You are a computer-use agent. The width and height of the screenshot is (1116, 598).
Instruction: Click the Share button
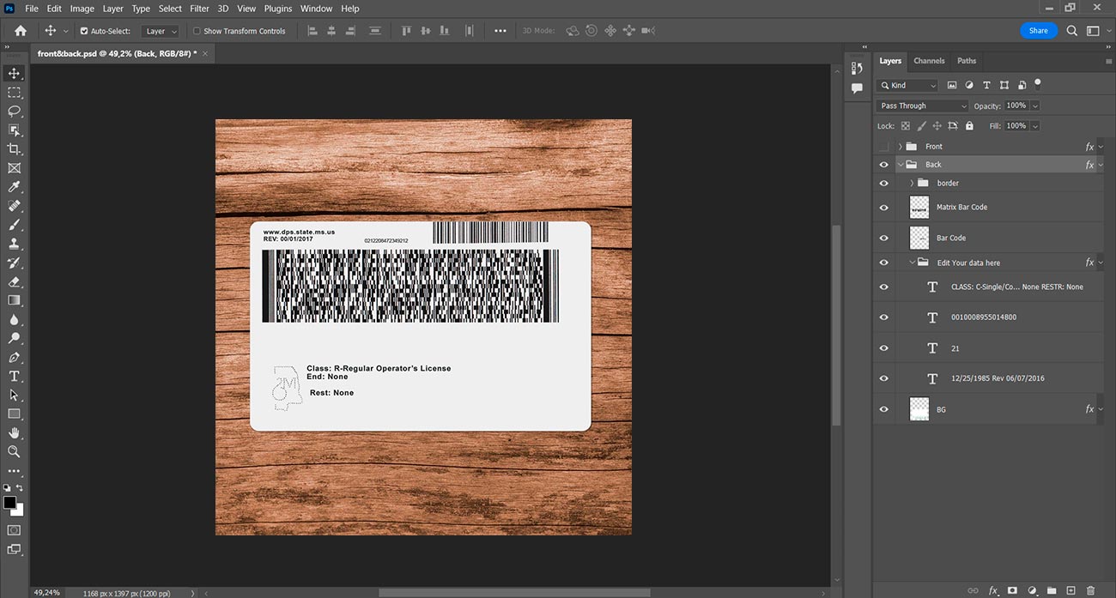click(1038, 31)
